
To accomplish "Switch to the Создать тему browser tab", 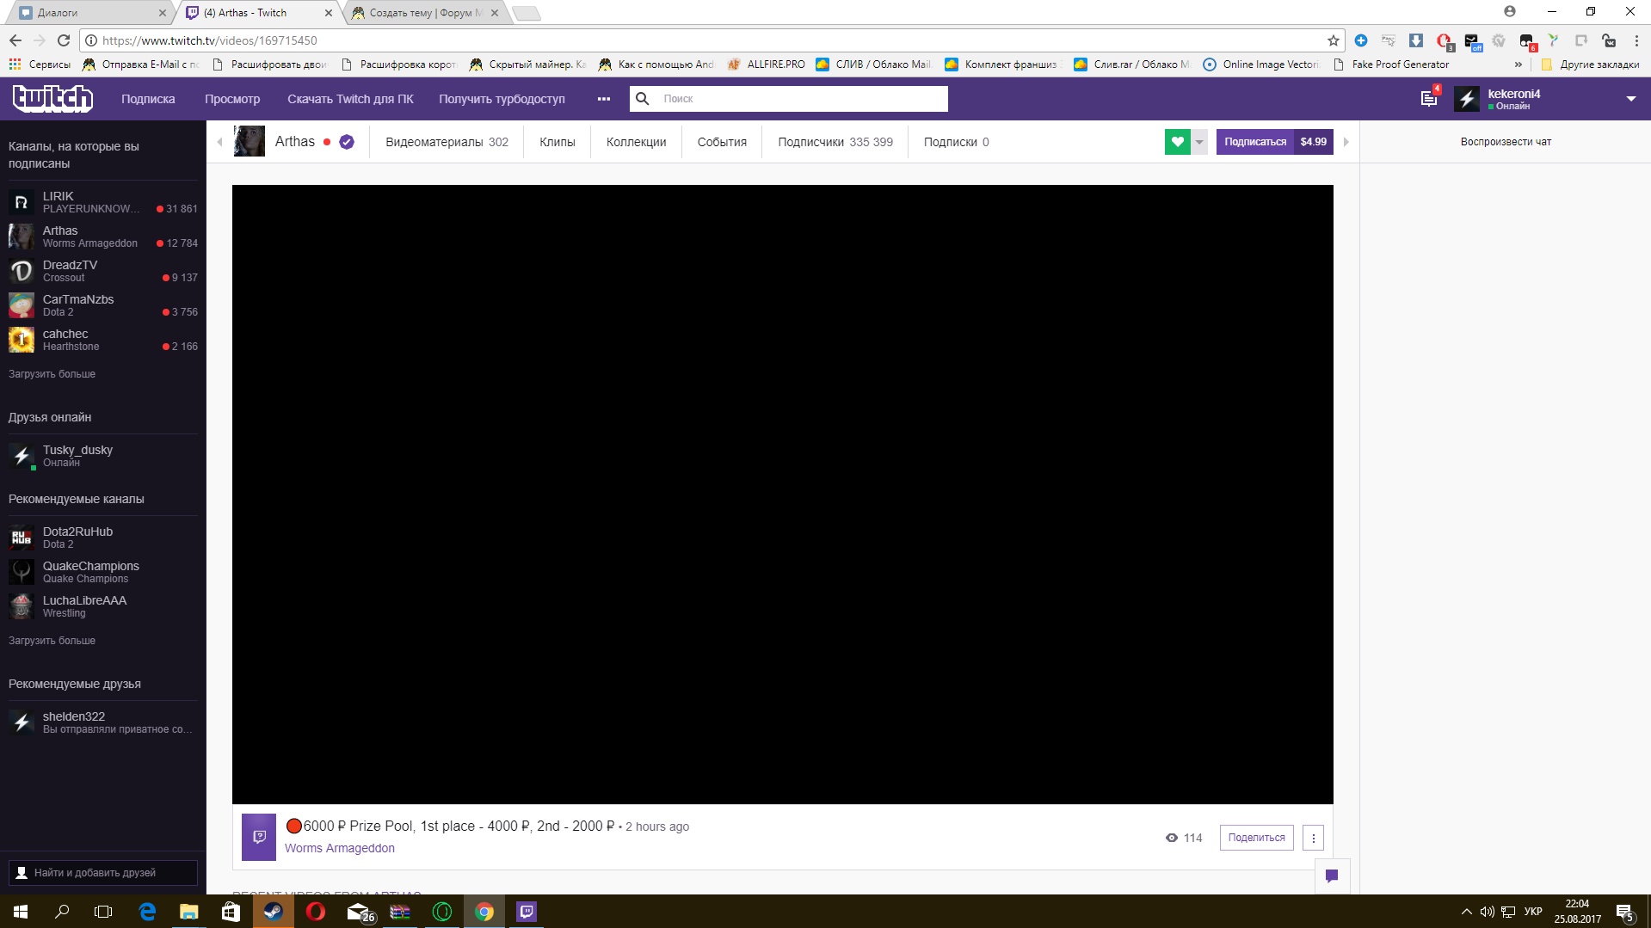I will pyautogui.click(x=426, y=13).
